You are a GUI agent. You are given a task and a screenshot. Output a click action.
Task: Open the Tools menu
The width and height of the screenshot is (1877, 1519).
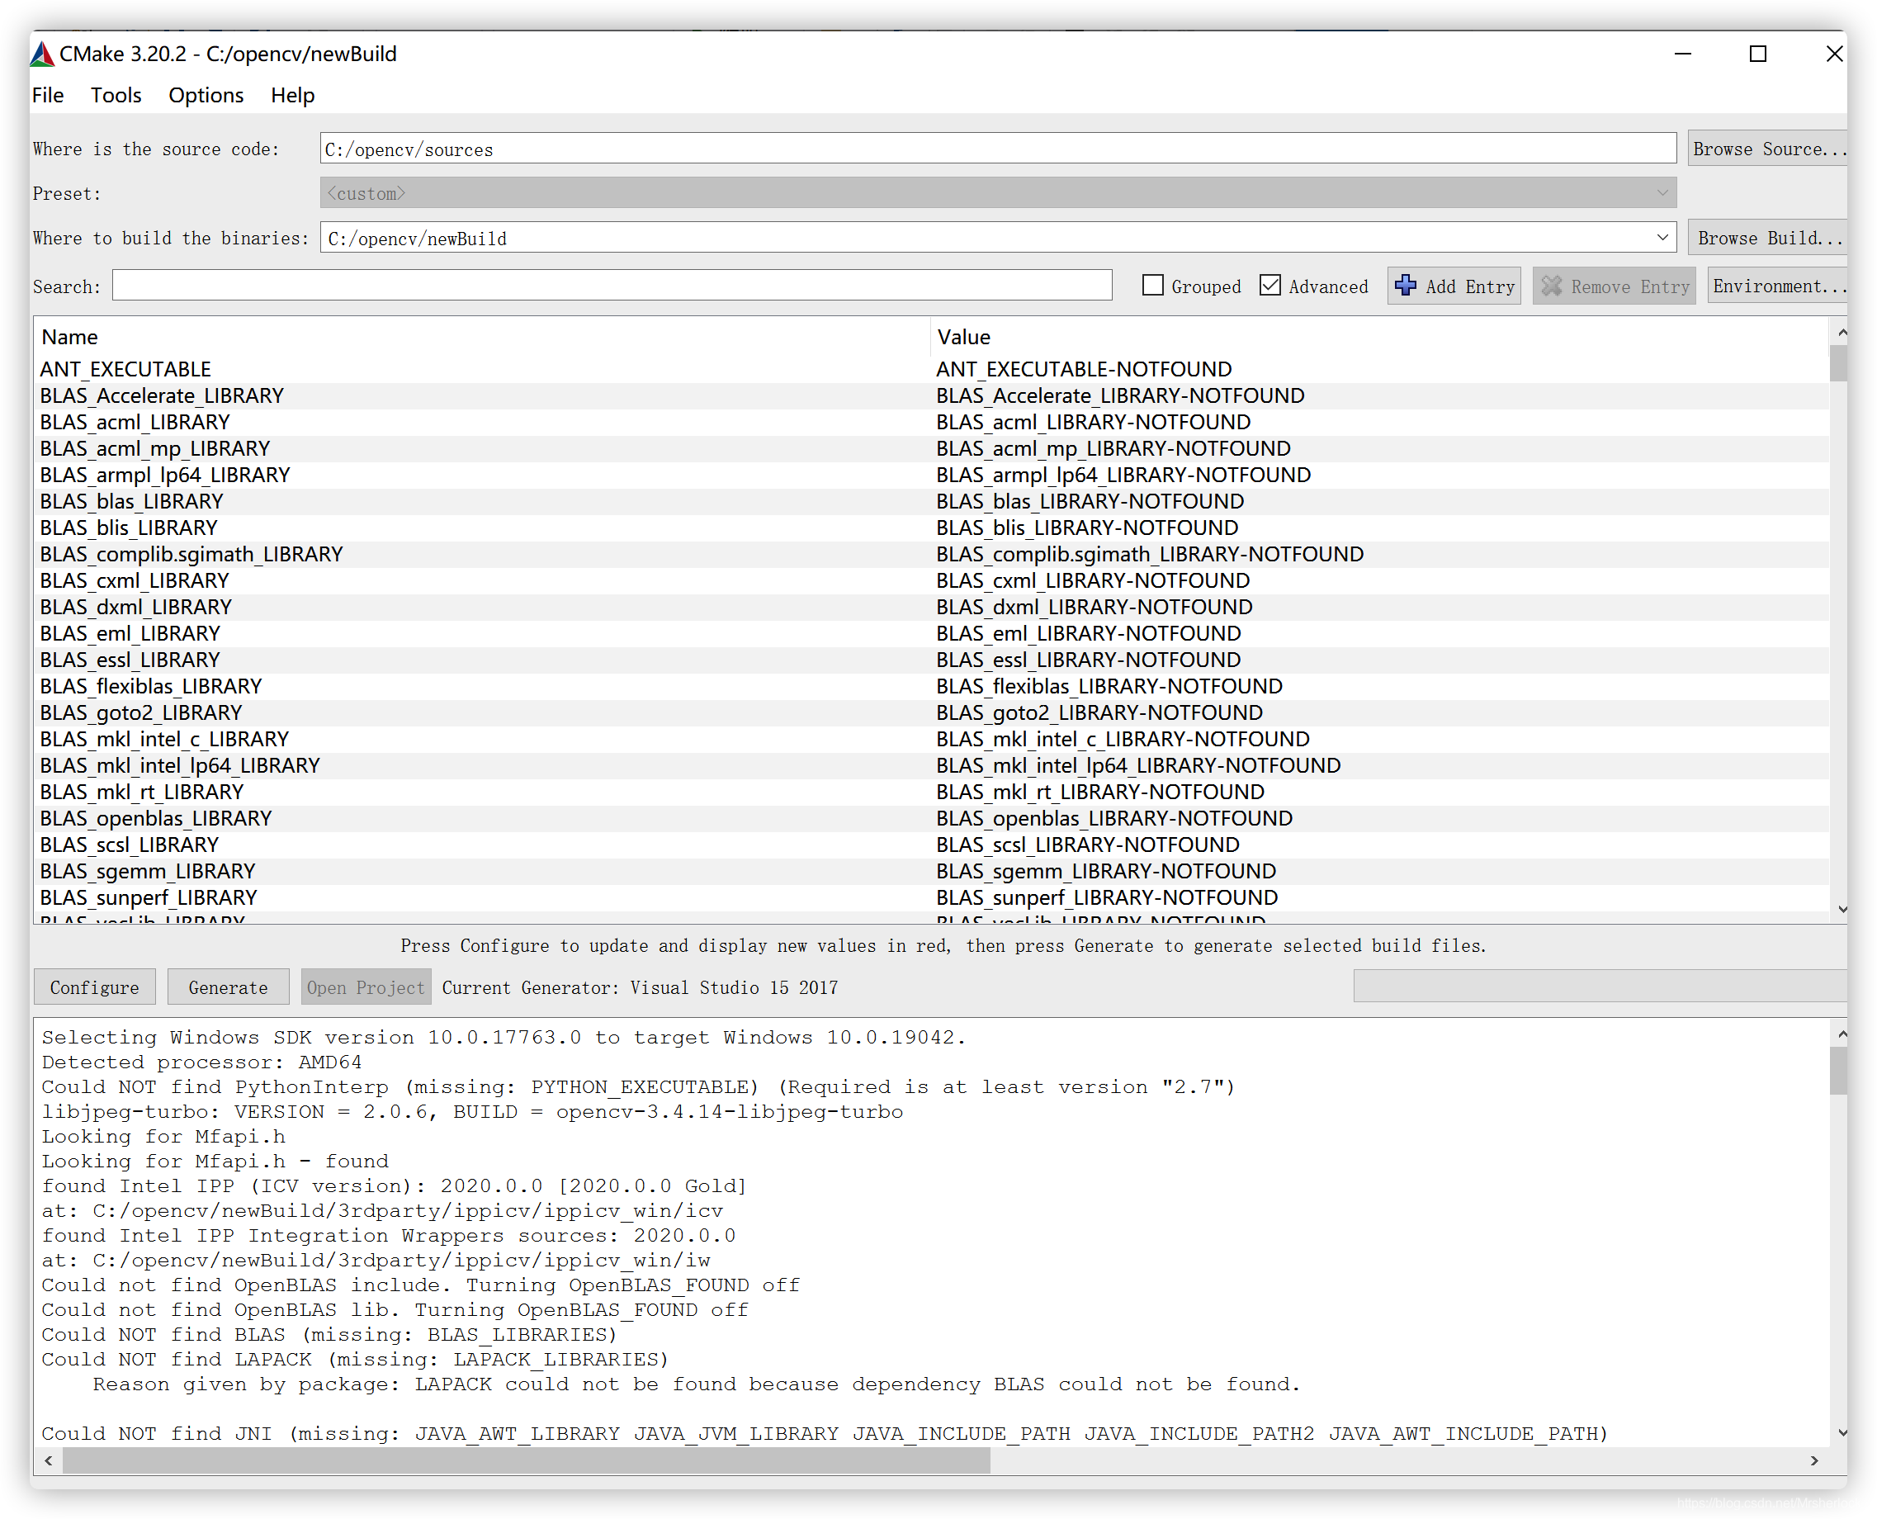(x=116, y=96)
